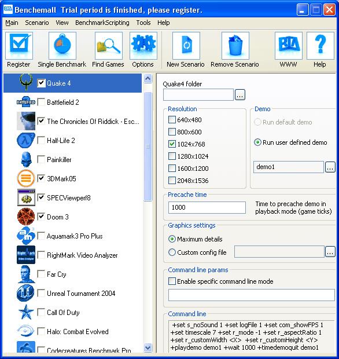Click the Remove Scenario trash icon
Image resolution: width=339 pixels, height=359 pixels.
235,46
